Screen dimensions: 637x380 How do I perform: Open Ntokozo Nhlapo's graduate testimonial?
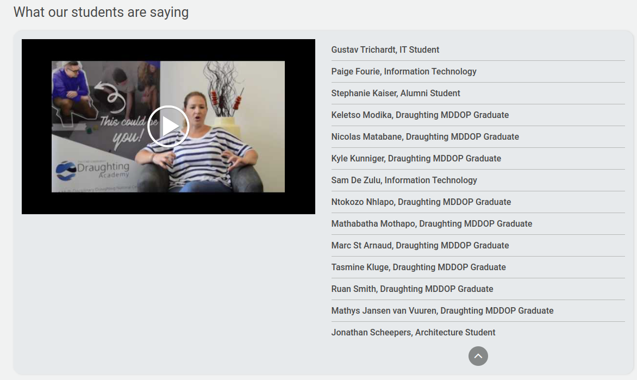coord(421,202)
